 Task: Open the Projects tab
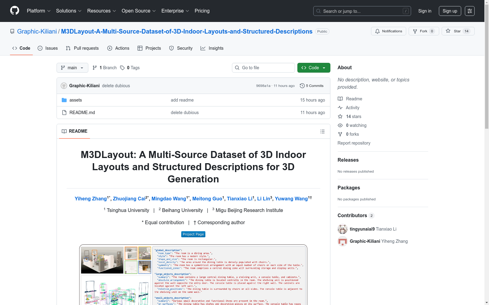click(149, 48)
